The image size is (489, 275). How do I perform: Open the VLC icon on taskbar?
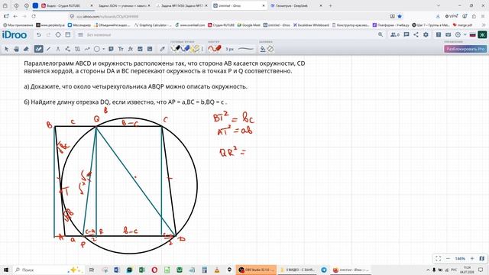tap(217, 270)
